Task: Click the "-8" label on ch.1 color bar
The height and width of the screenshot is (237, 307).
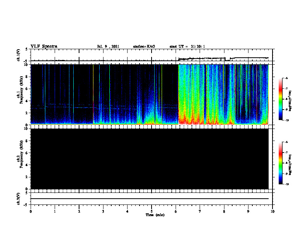Action: tap(286, 99)
